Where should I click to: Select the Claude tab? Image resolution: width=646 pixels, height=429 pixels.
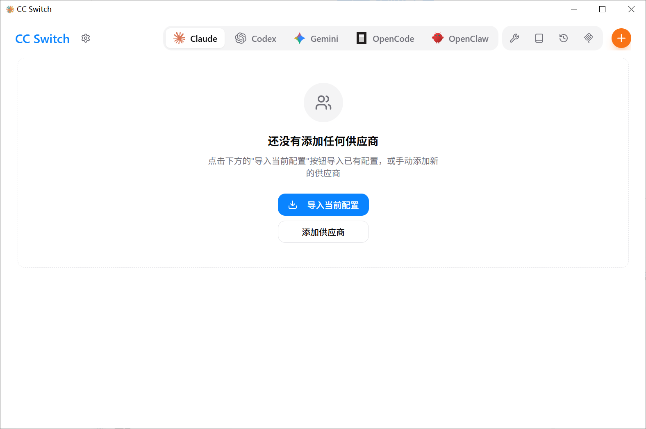(x=195, y=39)
